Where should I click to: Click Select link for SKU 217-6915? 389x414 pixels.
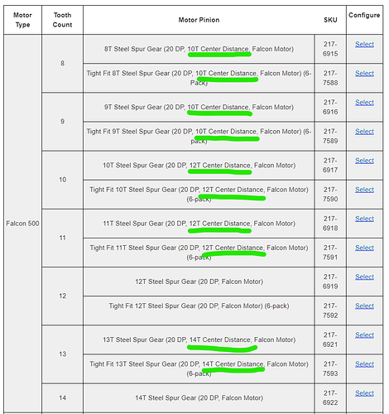[364, 44]
